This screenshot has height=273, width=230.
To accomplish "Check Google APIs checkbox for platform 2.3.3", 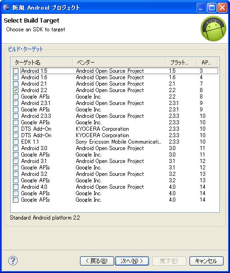I will coord(16,122).
